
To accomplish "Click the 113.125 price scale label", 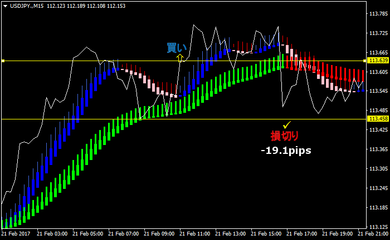I will [378, 227].
